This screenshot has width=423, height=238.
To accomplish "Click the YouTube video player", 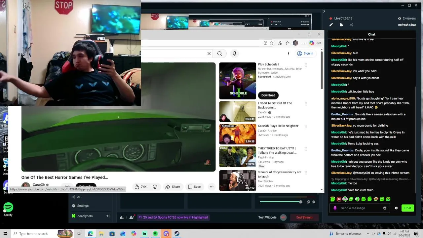I will 118,117.
